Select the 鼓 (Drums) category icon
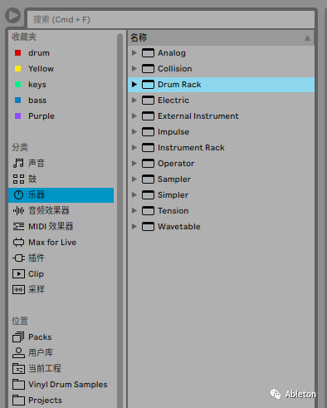The image size is (327, 408). tap(18, 179)
